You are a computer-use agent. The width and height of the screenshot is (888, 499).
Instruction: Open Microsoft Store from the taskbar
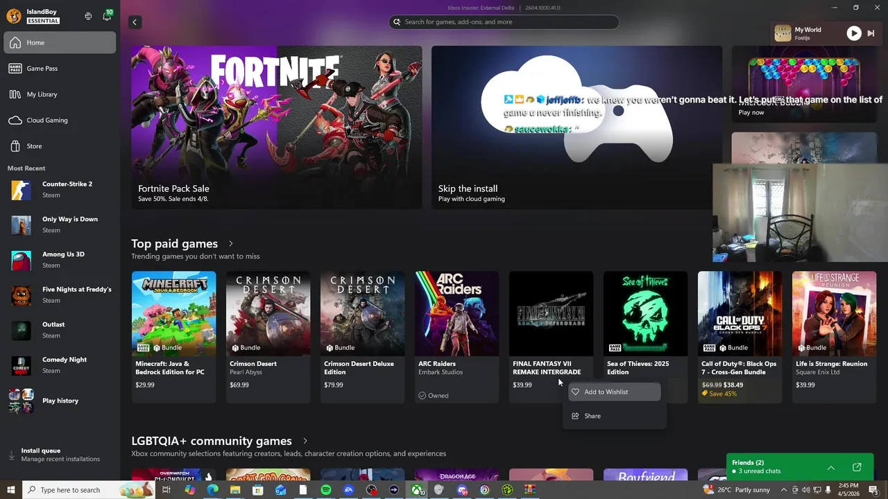(257, 490)
